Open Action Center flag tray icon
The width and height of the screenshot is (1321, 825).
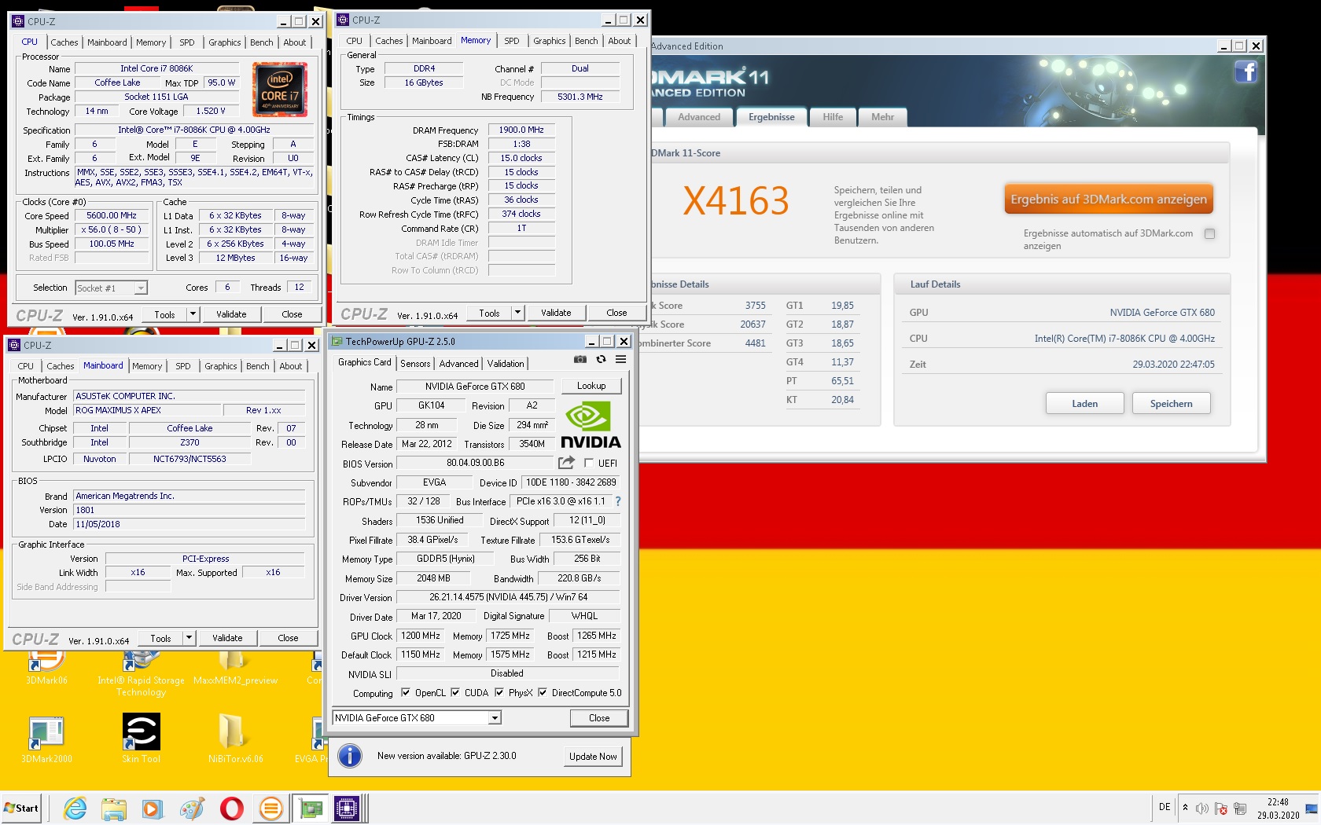click(1221, 808)
